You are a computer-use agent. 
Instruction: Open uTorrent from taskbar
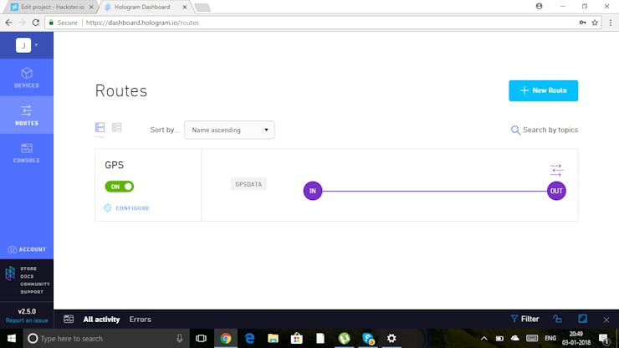click(x=345, y=339)
